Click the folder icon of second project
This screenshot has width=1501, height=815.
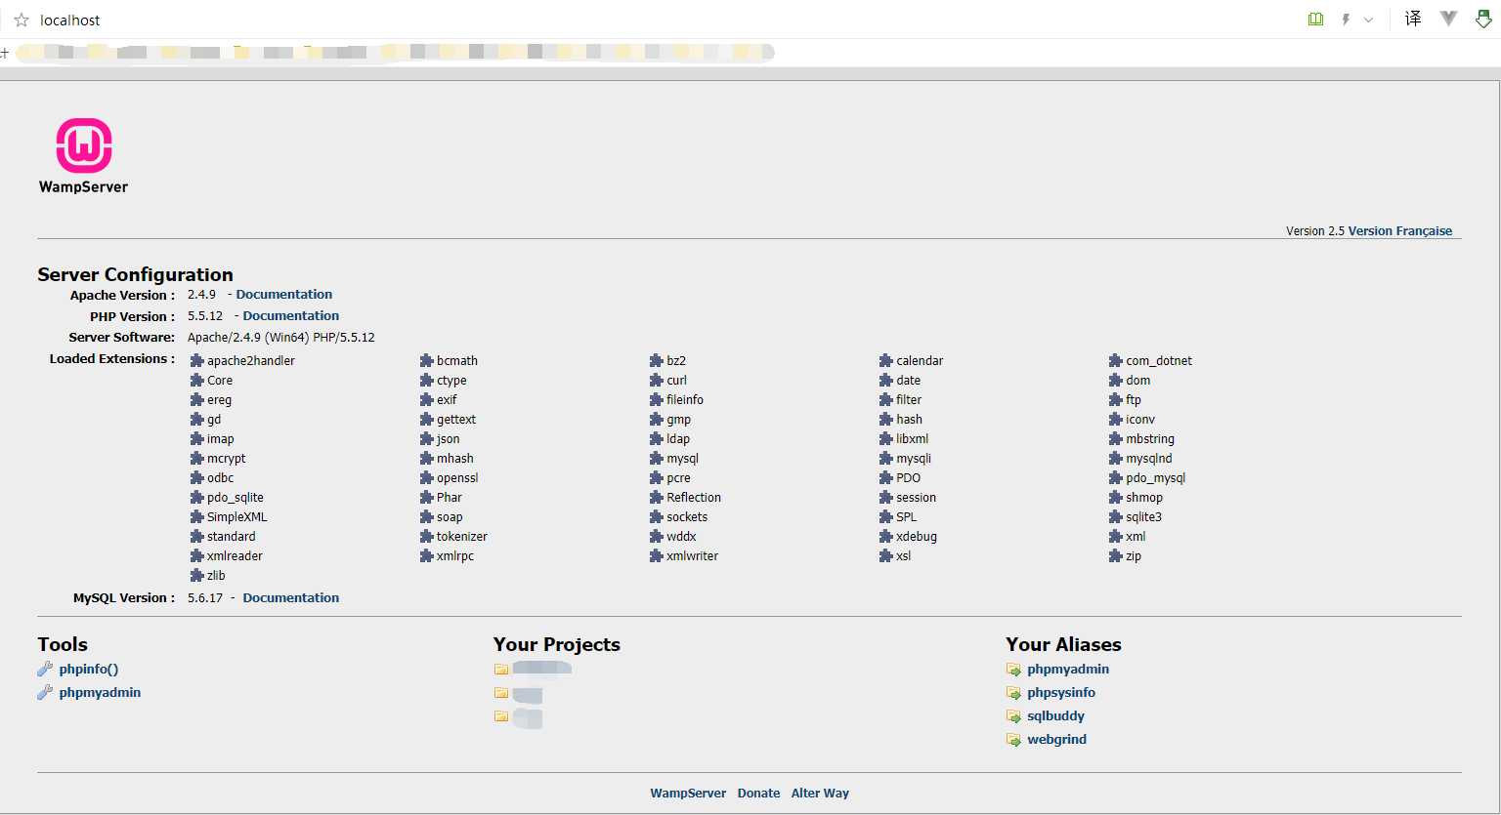click(x=501, y=693)
